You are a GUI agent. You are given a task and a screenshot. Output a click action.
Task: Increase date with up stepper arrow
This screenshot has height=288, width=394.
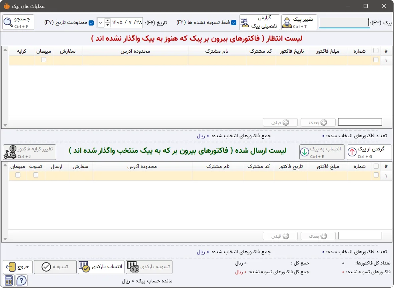point(107,21)
